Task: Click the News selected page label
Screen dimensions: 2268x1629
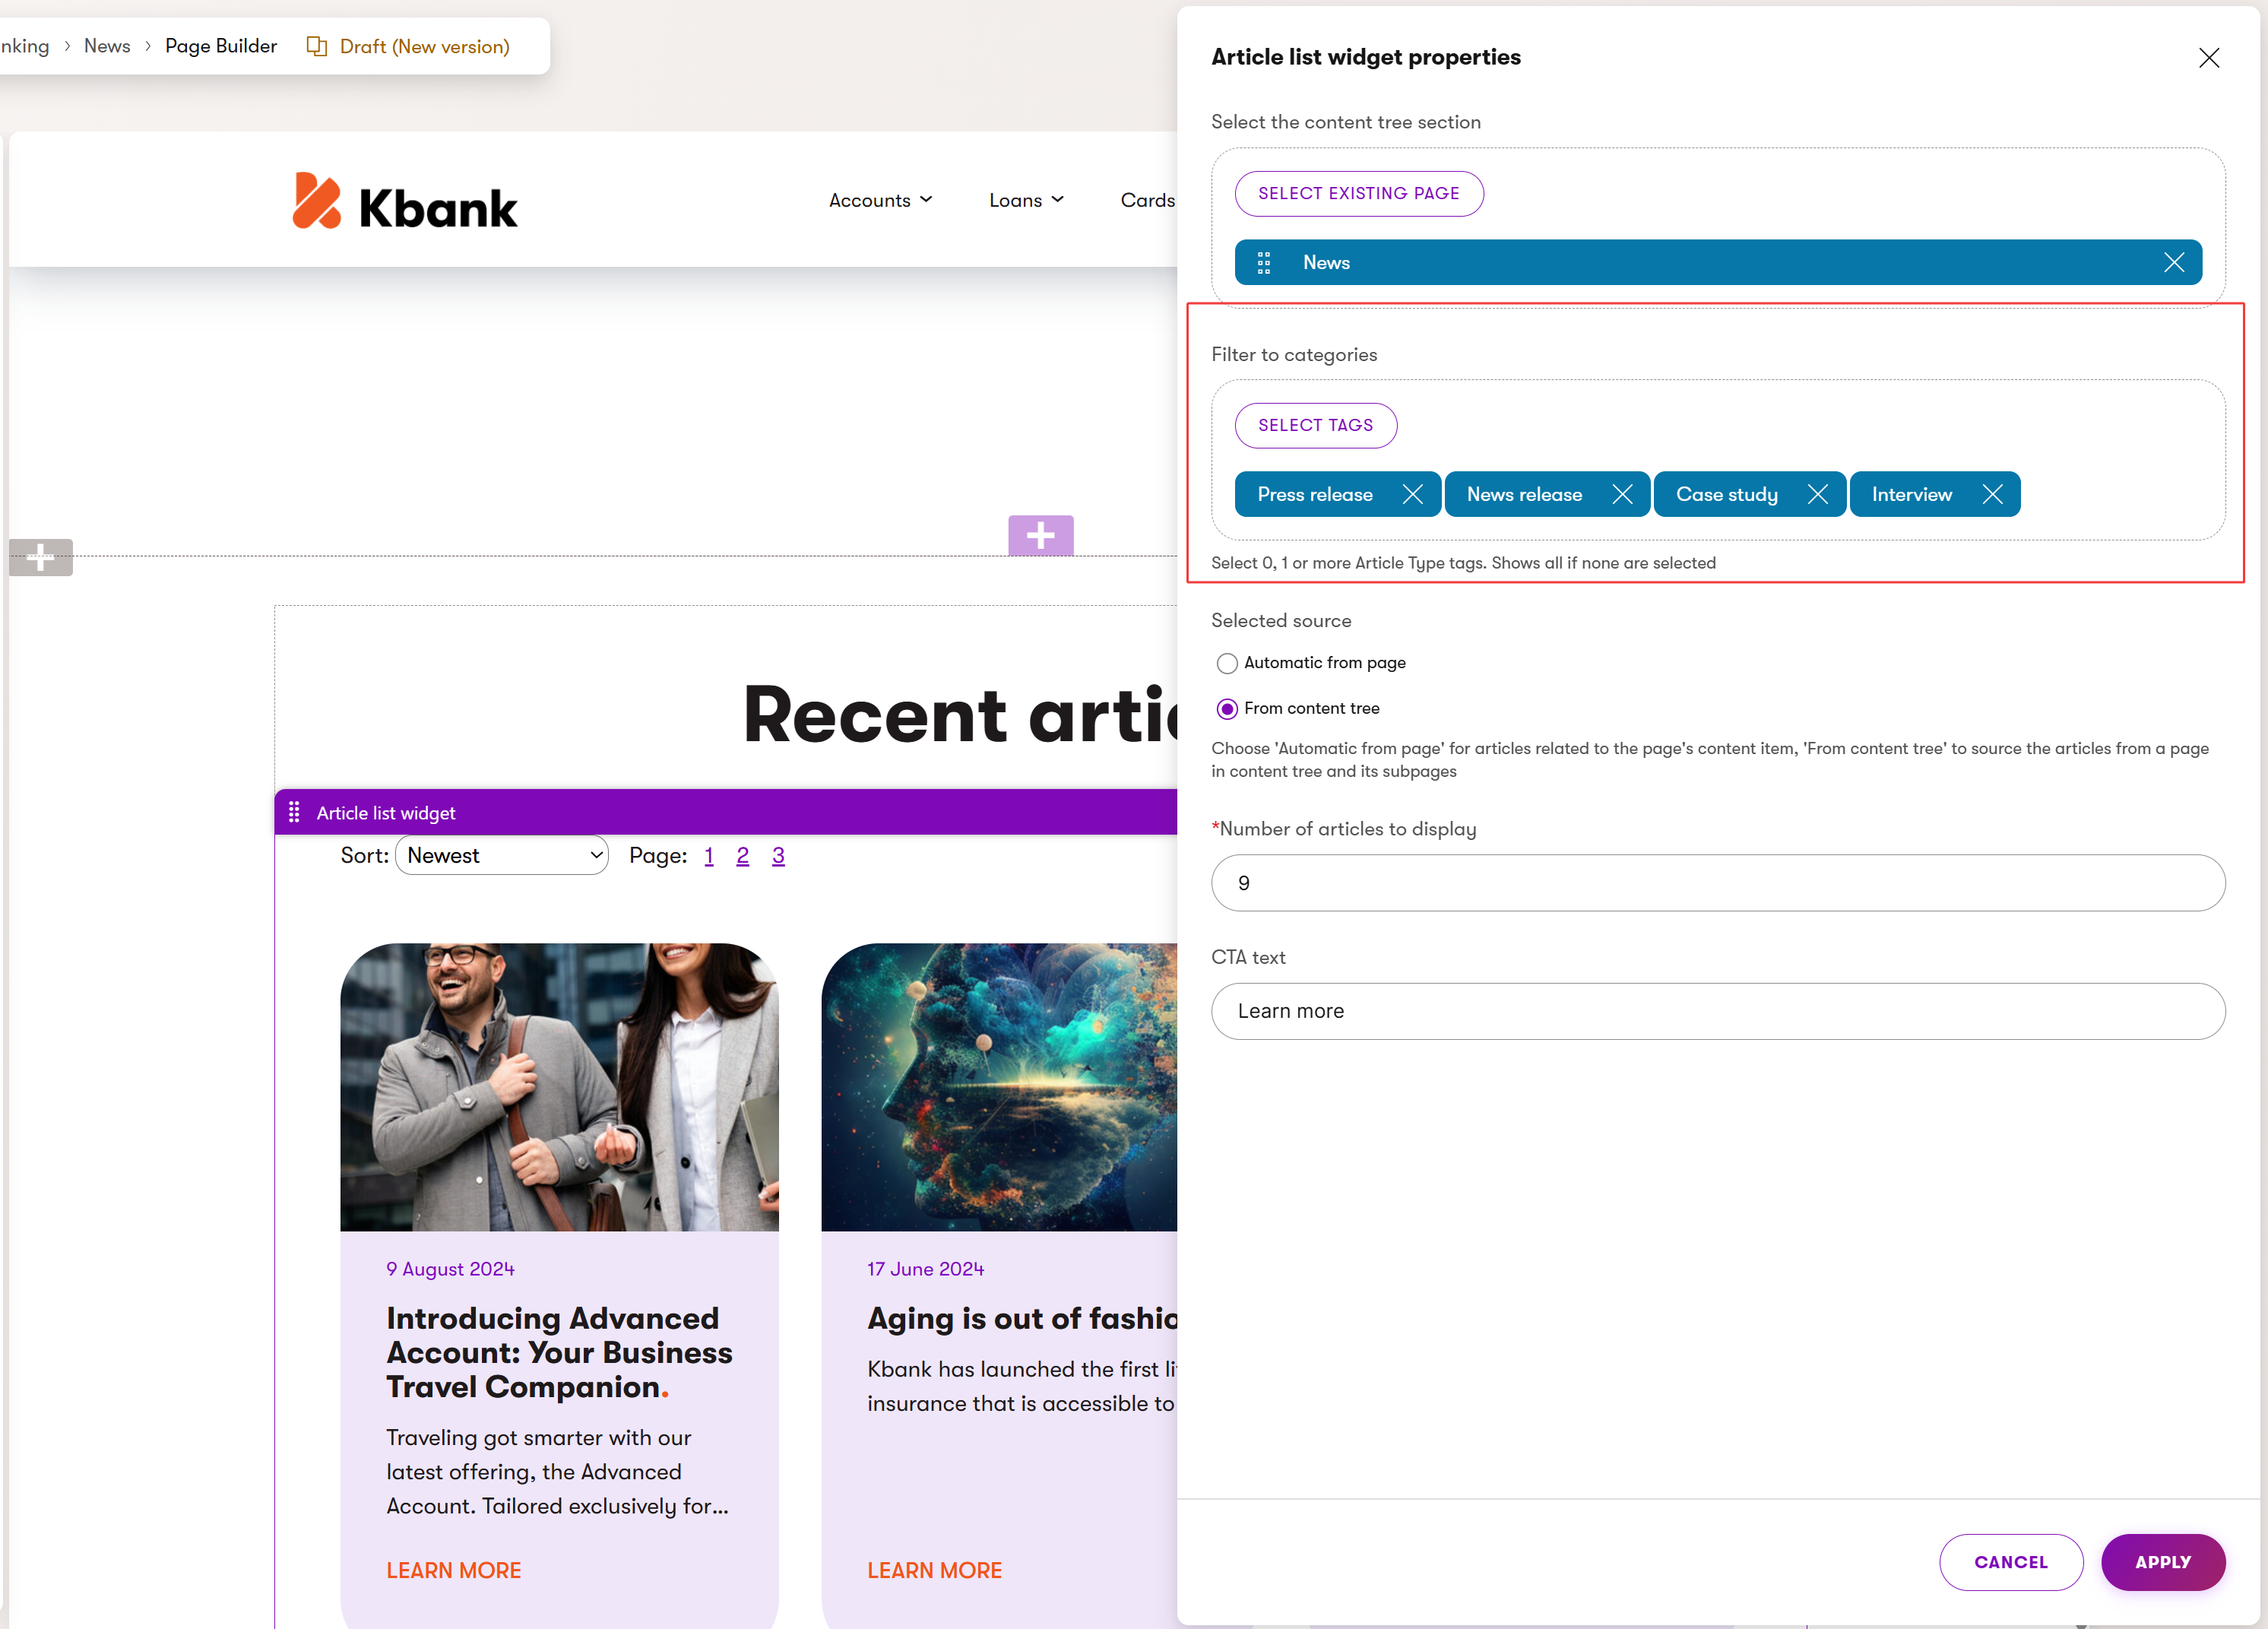Action: point(1326,262)
